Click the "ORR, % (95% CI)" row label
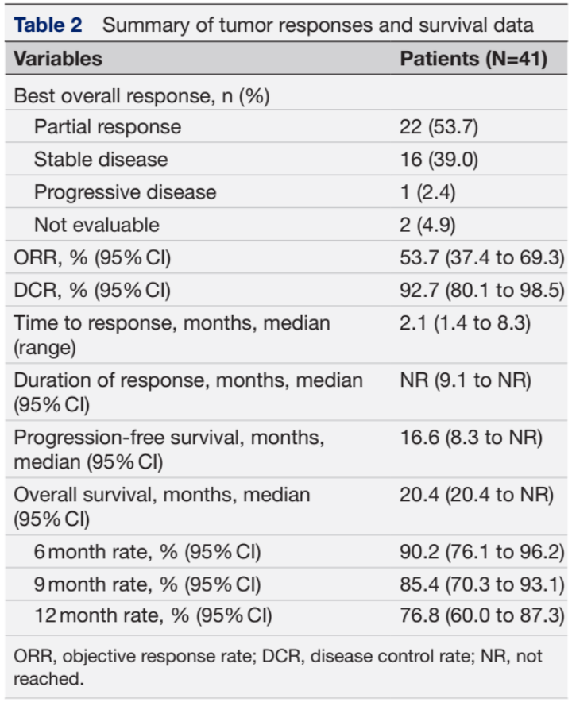The height and width of the screenshot is (702, 572). (92, 257)
